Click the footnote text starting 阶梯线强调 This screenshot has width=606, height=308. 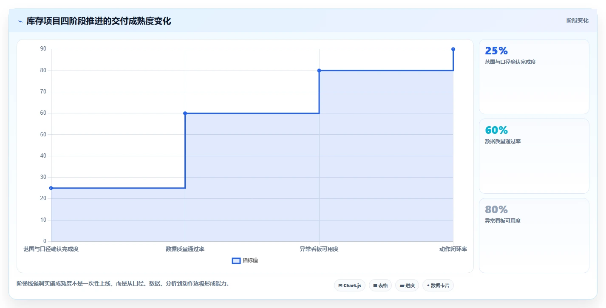click(124, 283)
